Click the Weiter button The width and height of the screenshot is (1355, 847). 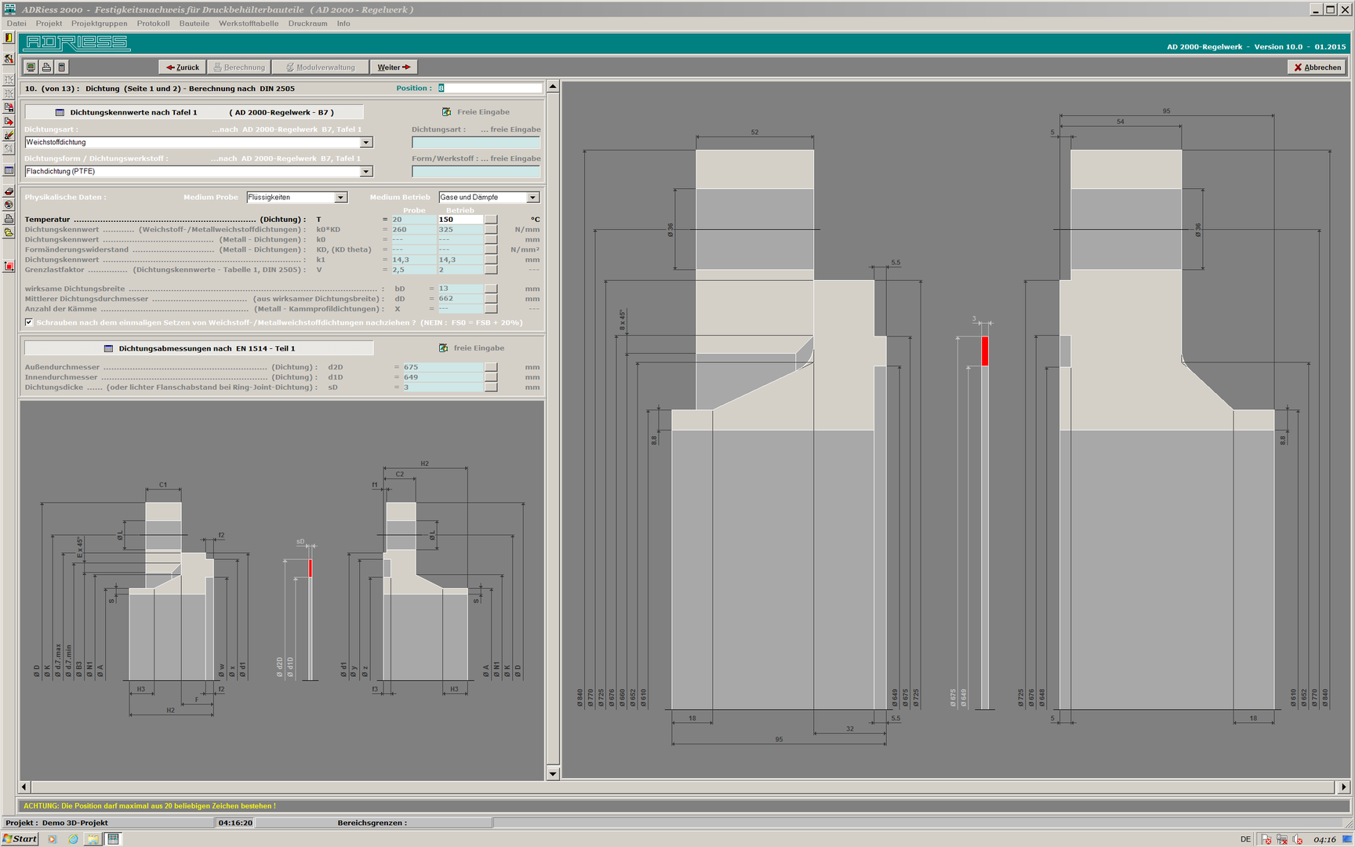[393, 67]
